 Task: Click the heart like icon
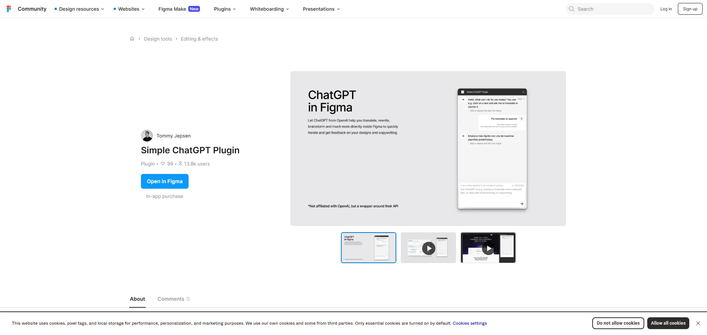coord(163,164)
